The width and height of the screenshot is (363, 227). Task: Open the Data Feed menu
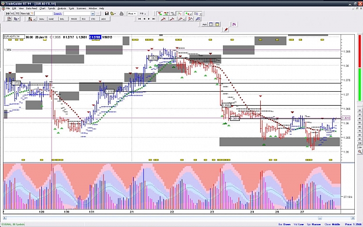pyautogui.click(x=31, y=8)
